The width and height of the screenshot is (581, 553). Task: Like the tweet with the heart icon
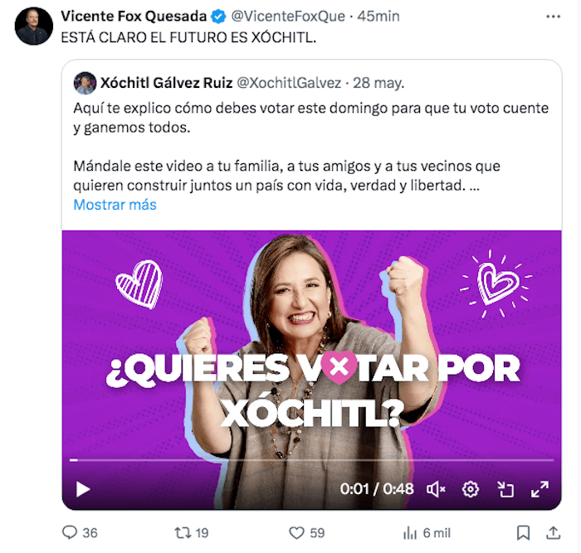click(296, 533)
